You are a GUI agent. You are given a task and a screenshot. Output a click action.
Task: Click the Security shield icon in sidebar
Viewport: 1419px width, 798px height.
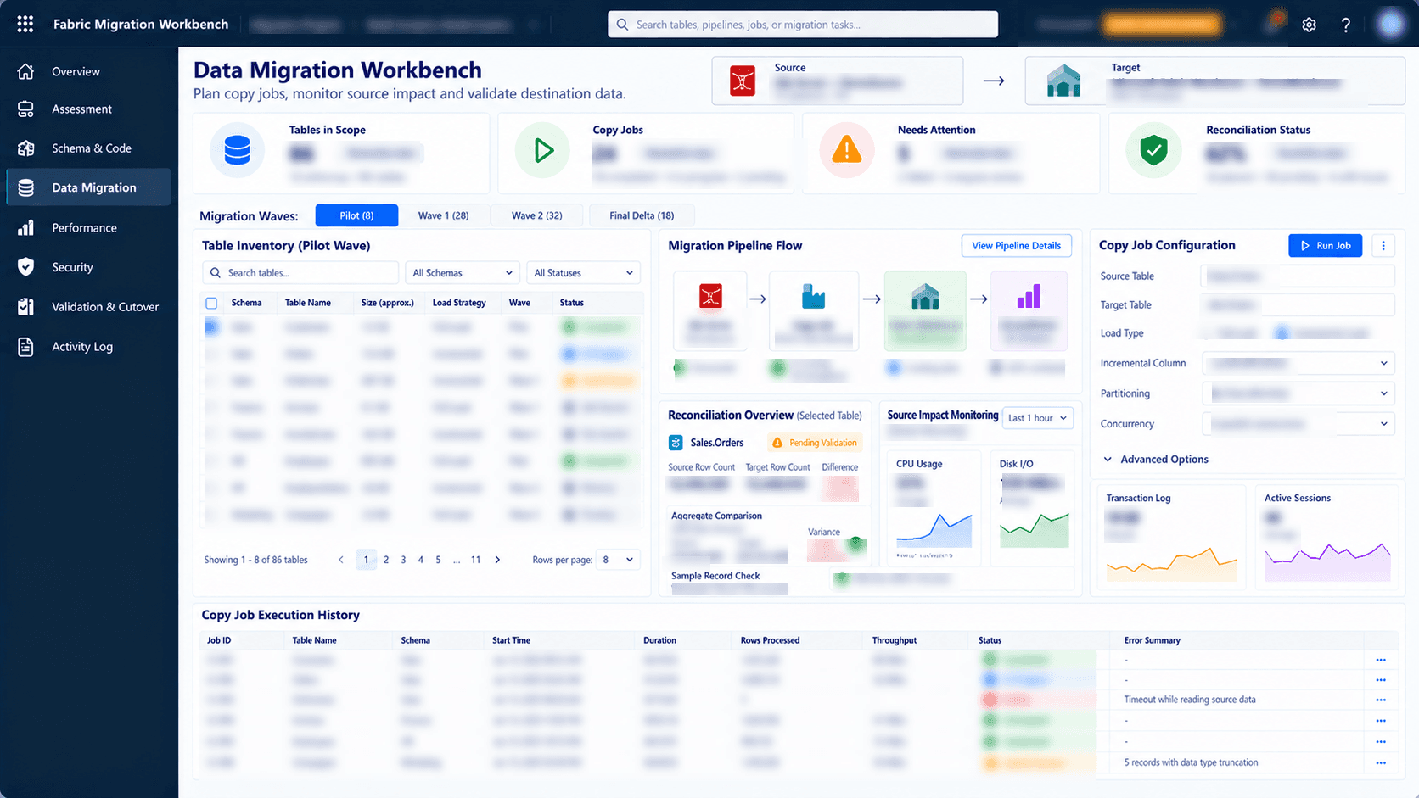(26, 267)
